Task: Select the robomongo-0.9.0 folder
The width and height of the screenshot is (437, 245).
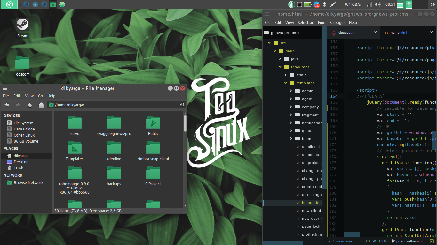Action: (75, 180)
